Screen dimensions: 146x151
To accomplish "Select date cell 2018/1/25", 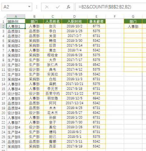I will (x=74, y=31).
